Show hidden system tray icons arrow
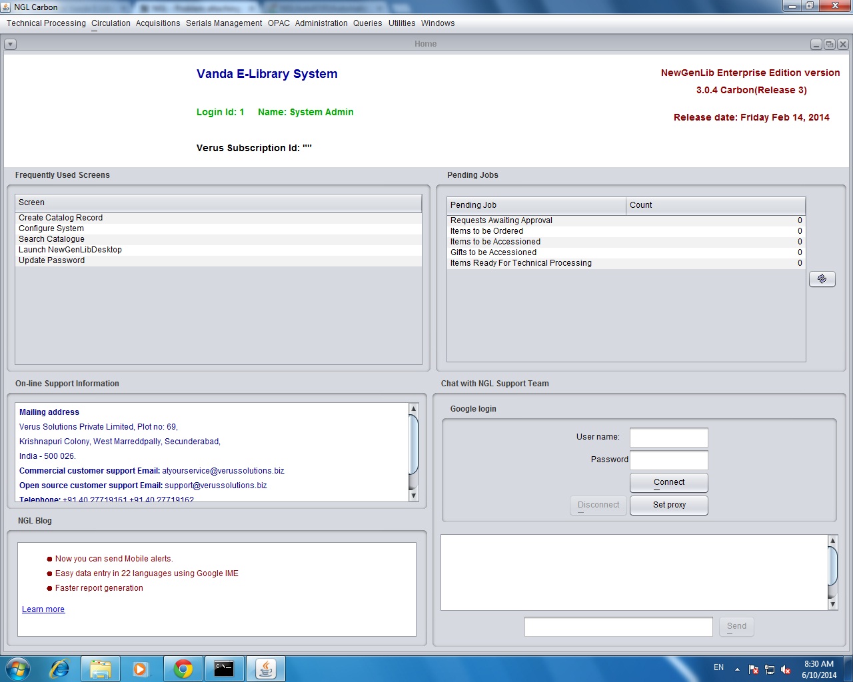This screenshot has width=853, height=682. tap(737, 669)
